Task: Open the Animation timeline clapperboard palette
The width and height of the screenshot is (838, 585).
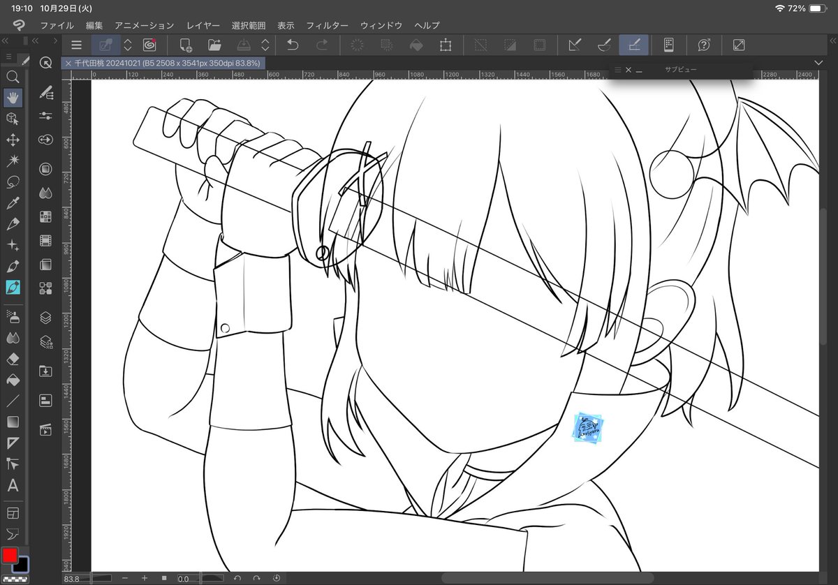Action: pyautogui.click(x=46, y=429)
